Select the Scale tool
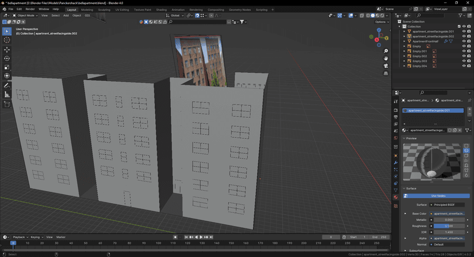This screenshot has width=474, height=257. pos(7,67)
